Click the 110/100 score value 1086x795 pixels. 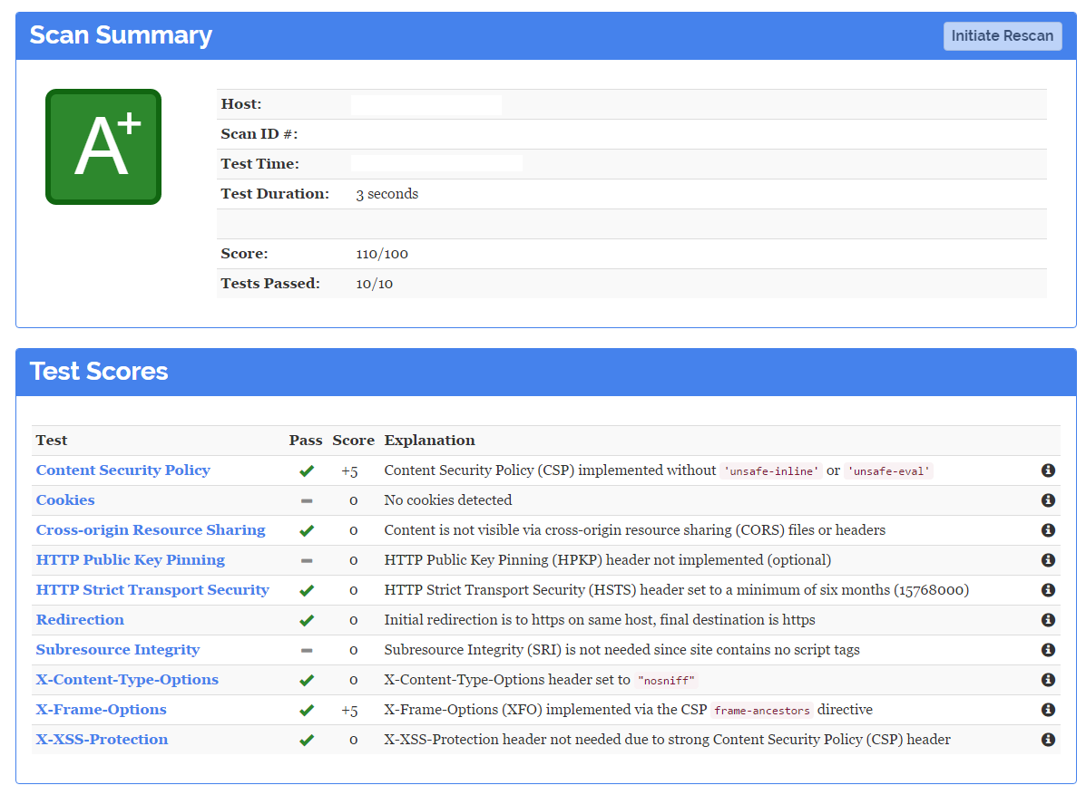[382, 254]
